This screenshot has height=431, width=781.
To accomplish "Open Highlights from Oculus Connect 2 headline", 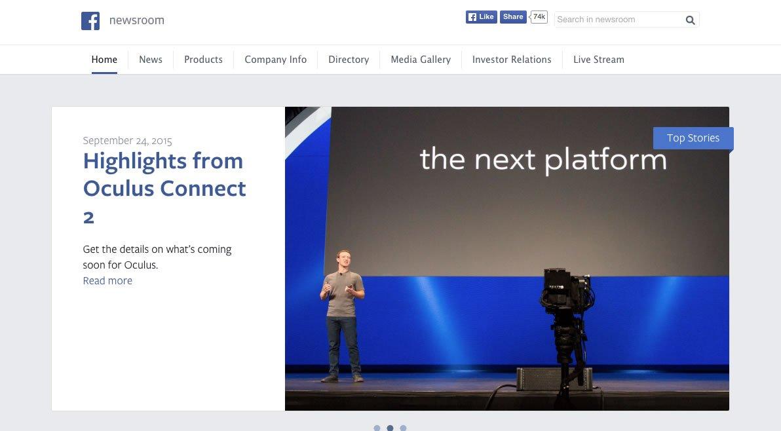I will [x=164, y=189].
